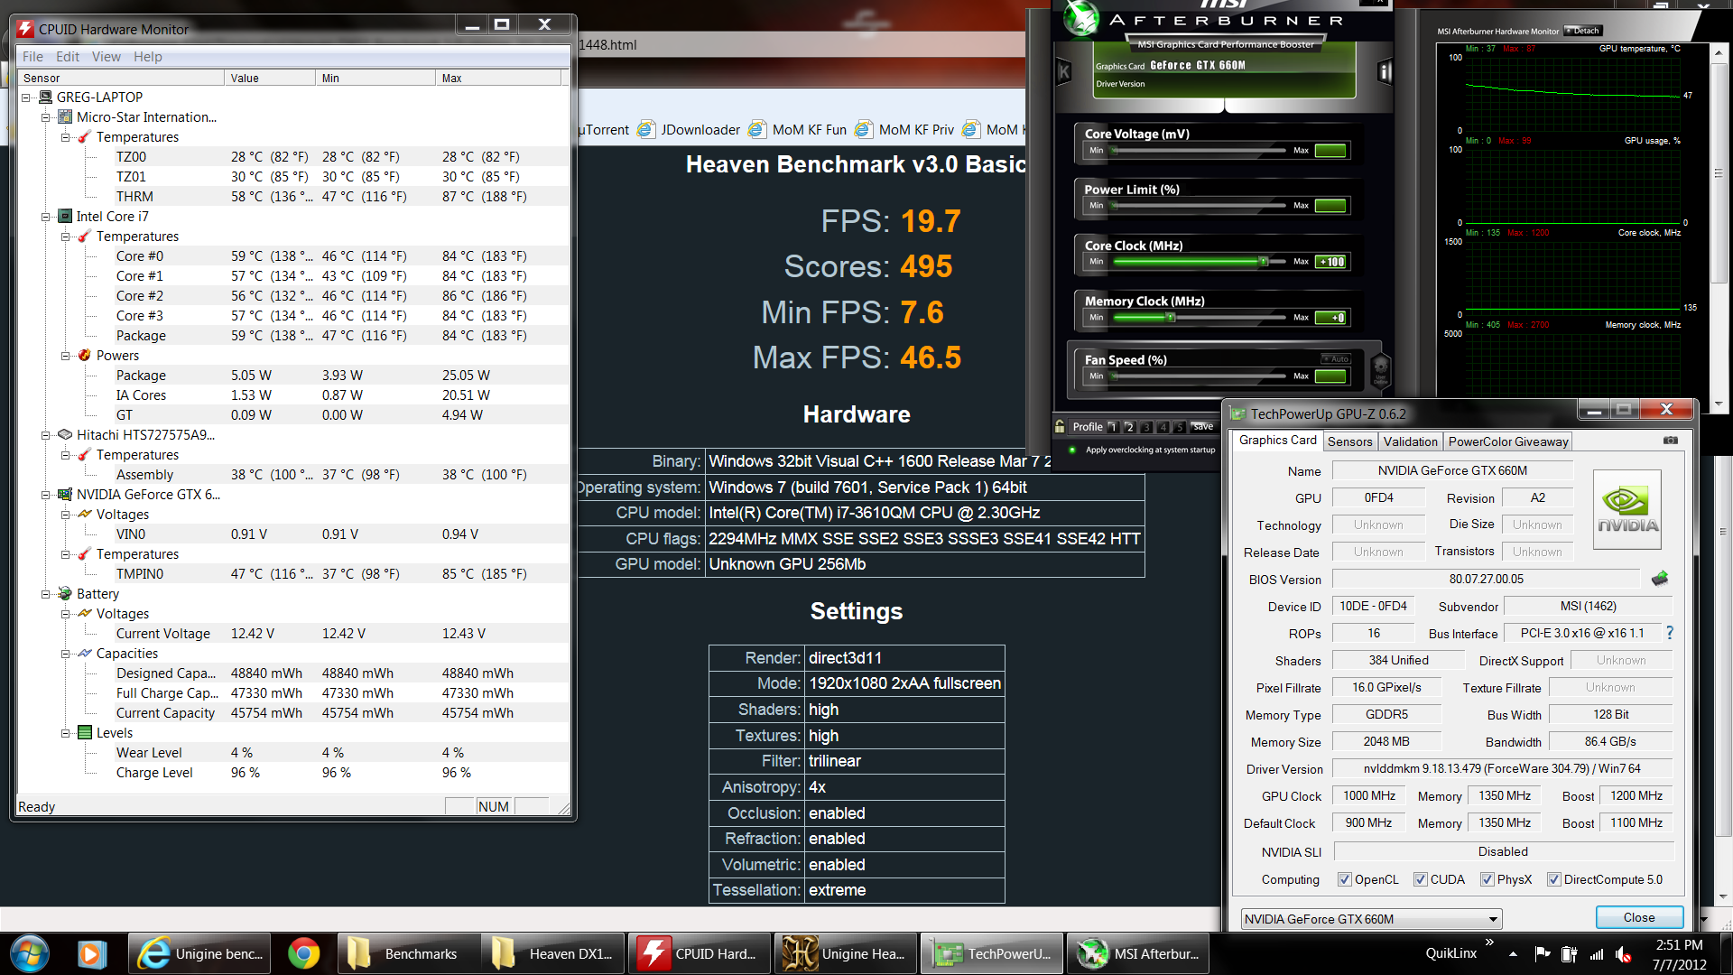1733x975 pixels.
Task: Toggle the Fan Speed Auto button
Action: pyautogui.click(x=1336, y=359)
